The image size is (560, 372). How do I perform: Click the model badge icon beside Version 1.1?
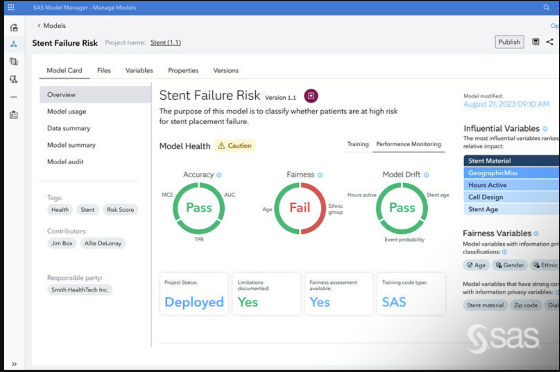(x=311, y=96)
